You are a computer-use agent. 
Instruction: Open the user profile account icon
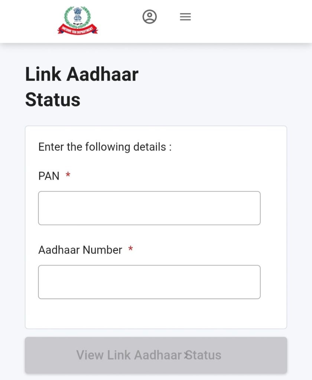click(x=150, y=17)
